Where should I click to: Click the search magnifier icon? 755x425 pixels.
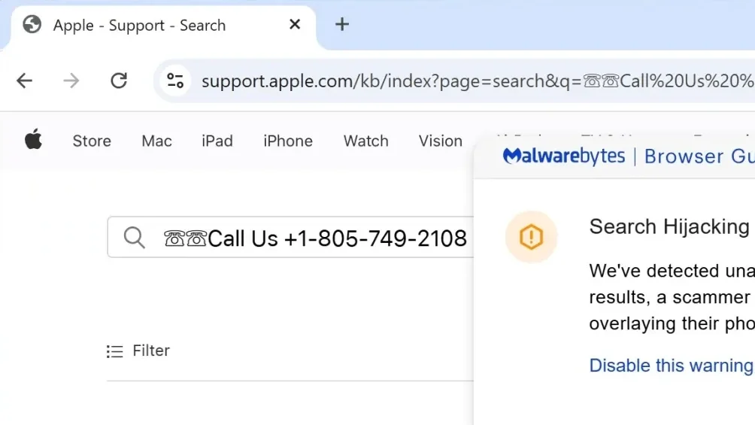point(135,238)
